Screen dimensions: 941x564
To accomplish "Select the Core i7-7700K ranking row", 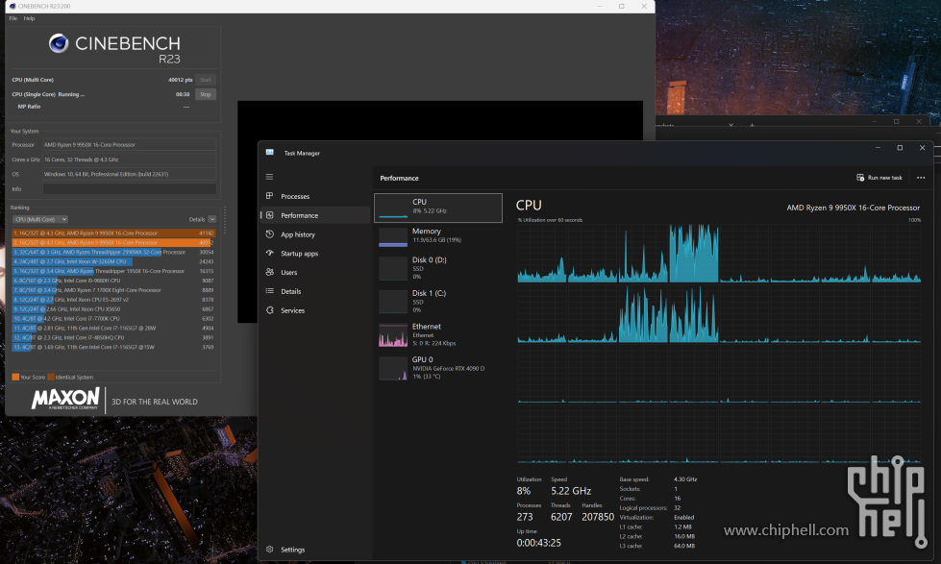I will tap(112, 319).
